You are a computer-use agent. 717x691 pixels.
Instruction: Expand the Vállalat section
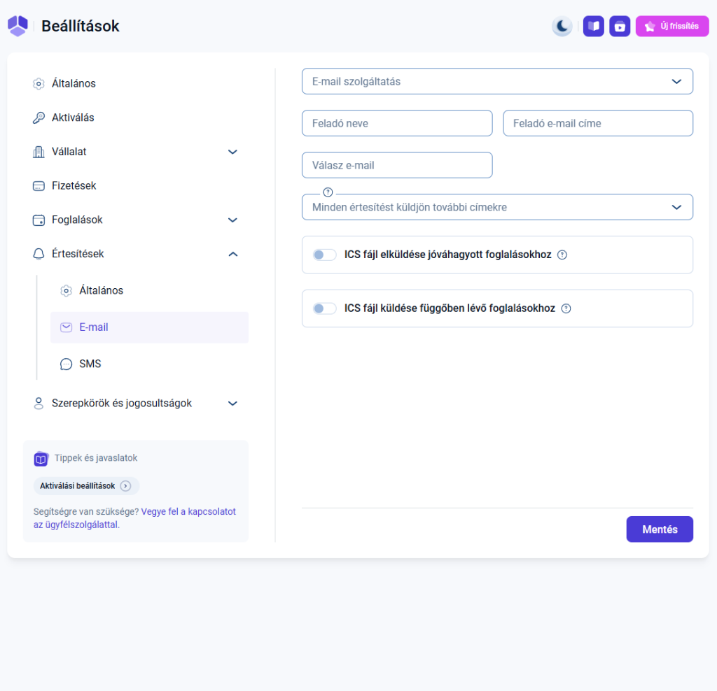[233, 152]
